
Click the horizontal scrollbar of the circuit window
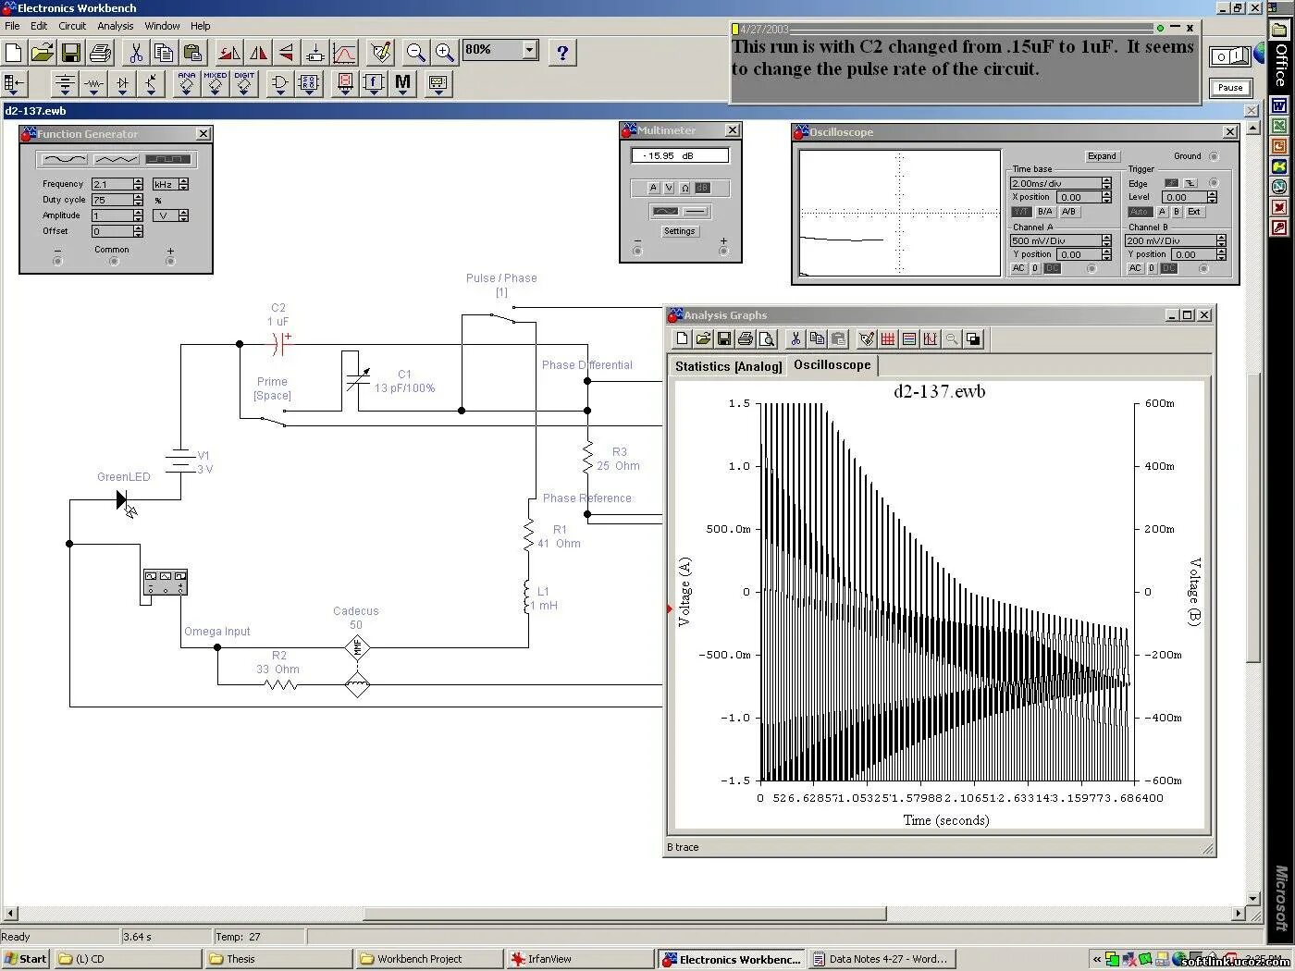625,914
